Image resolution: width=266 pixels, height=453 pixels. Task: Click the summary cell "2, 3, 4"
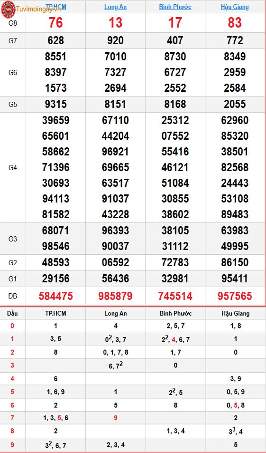(115, 445)
